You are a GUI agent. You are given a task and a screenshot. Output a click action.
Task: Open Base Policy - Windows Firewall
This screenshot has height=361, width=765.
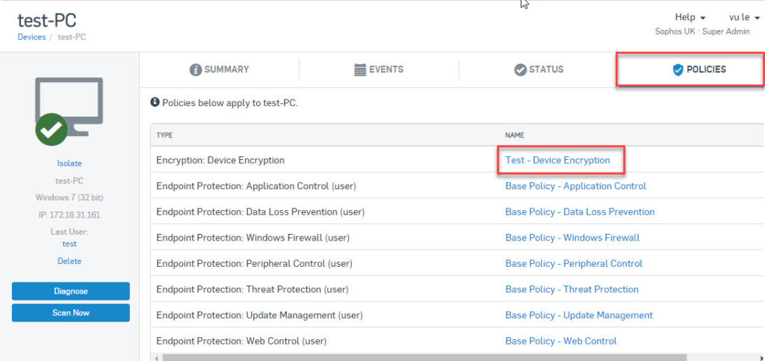click(x=572, y=238)
